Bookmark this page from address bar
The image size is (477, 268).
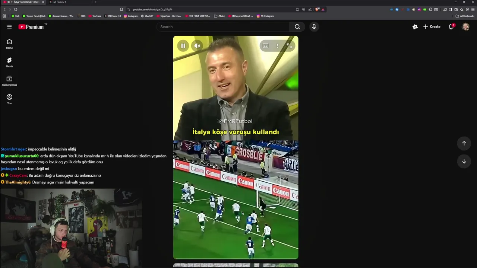coord(121,9)
